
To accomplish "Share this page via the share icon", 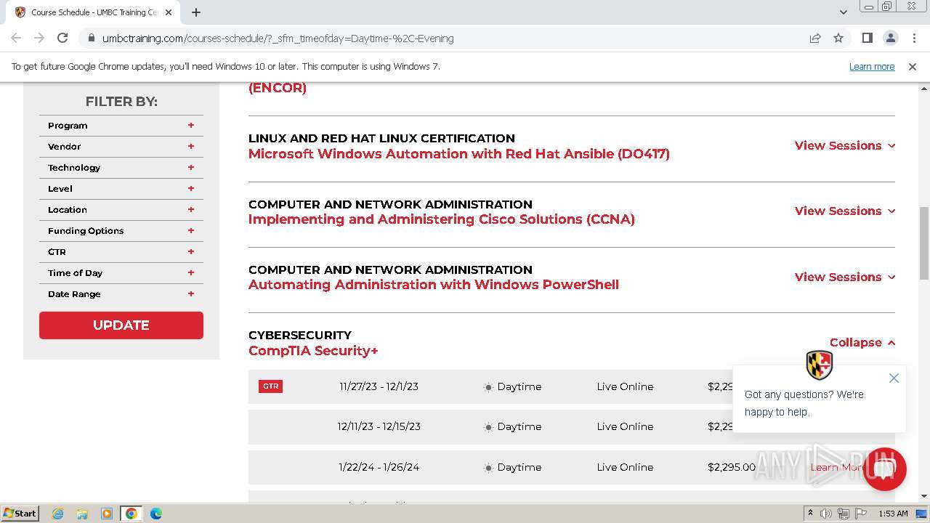I will click(x=815, y=38).
